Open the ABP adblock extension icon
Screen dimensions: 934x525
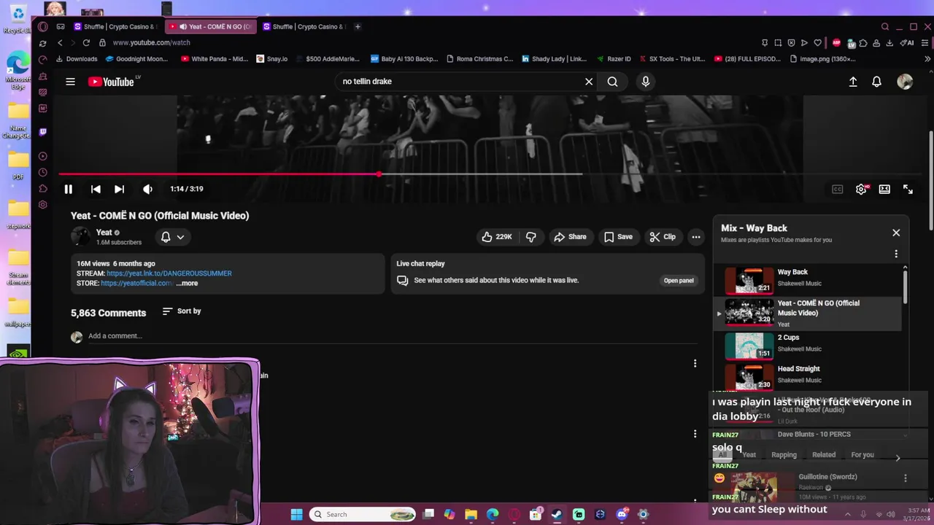[x=836, y=43]
